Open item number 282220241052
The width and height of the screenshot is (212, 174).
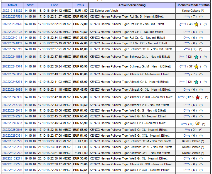(x=12, y=43)
